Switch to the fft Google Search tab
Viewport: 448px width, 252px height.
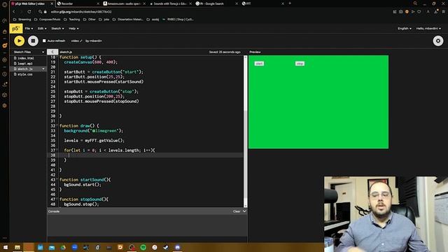(x=216, y=3)
